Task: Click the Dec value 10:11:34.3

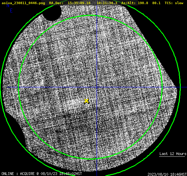Action: (x=107, y=3)
